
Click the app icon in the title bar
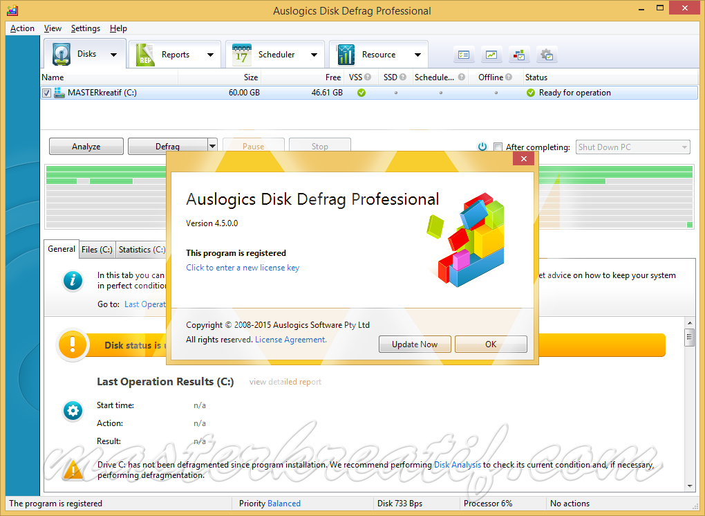pos(12,10)
